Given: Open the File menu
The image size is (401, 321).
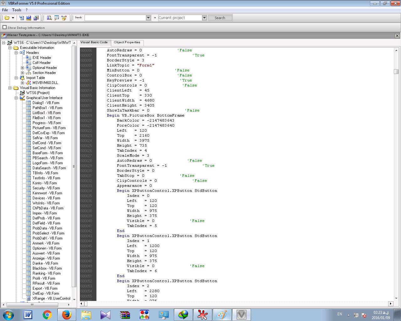Looking at the screenshot, I should coord(5,10).
